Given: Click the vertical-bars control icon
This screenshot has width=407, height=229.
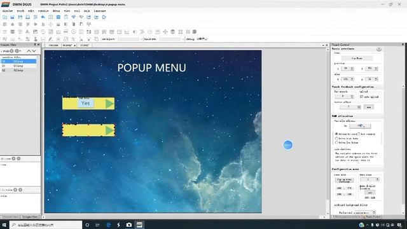Looking at the screenshot, I should [188, 32].
